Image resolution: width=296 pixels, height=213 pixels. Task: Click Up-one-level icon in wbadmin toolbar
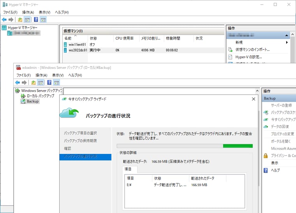click(x=33, y=82)
